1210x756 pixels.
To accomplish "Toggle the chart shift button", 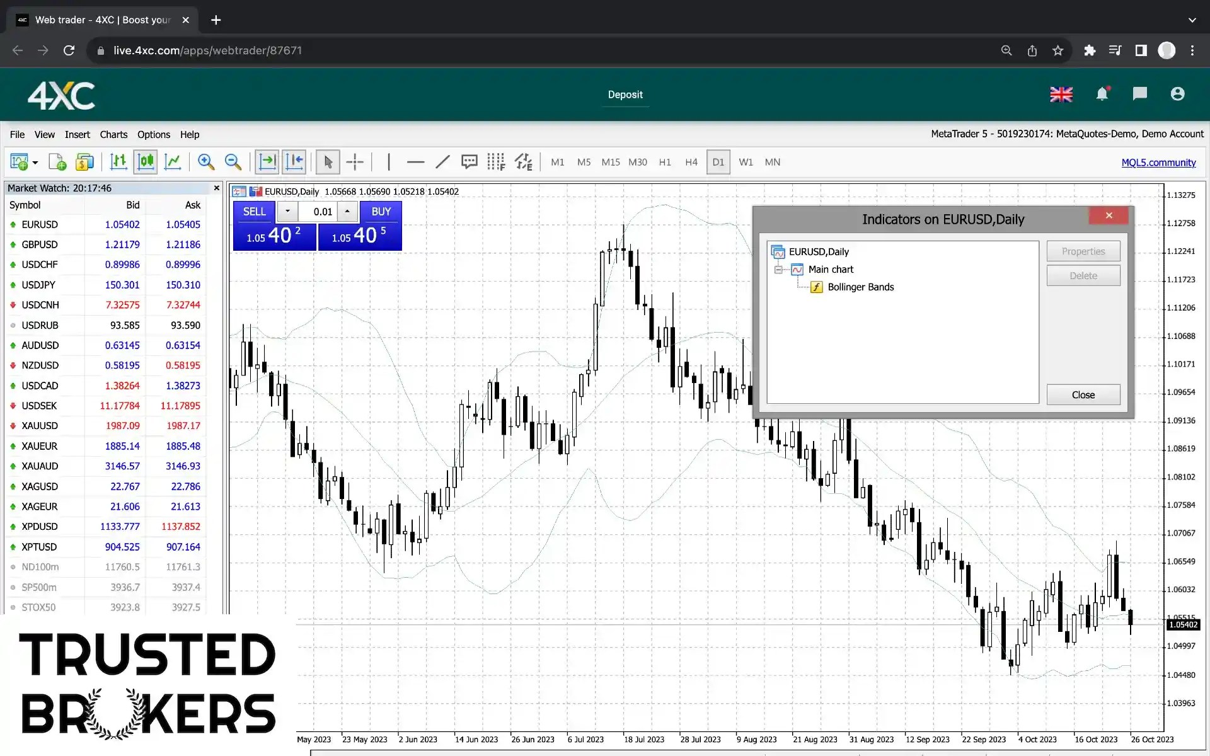I will (x=294, y=162).
